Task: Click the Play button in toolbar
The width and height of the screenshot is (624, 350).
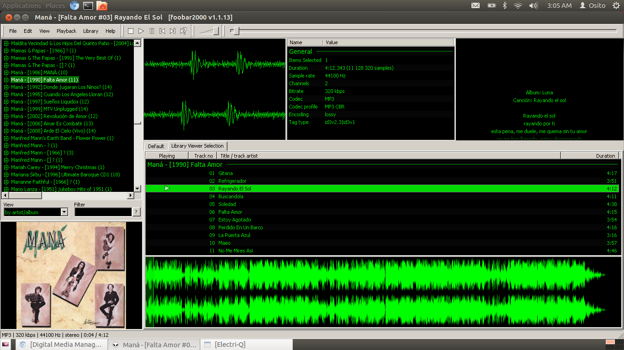Action: point(141,31)
